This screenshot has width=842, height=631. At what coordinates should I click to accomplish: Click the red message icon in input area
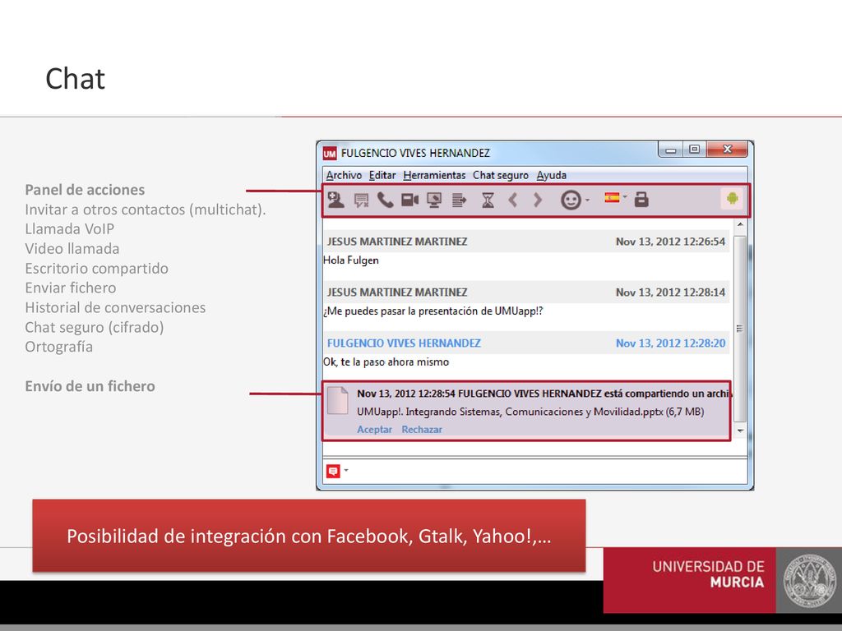333,471
